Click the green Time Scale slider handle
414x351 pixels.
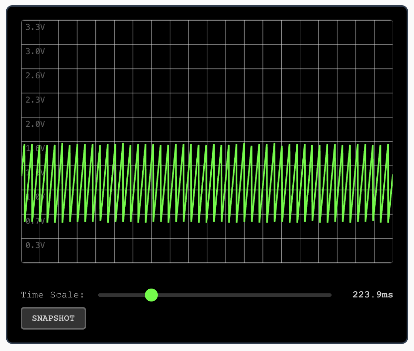coord(151,295)
